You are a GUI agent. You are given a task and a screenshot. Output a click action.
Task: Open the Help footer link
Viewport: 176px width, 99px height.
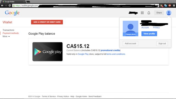pos(72,97)
